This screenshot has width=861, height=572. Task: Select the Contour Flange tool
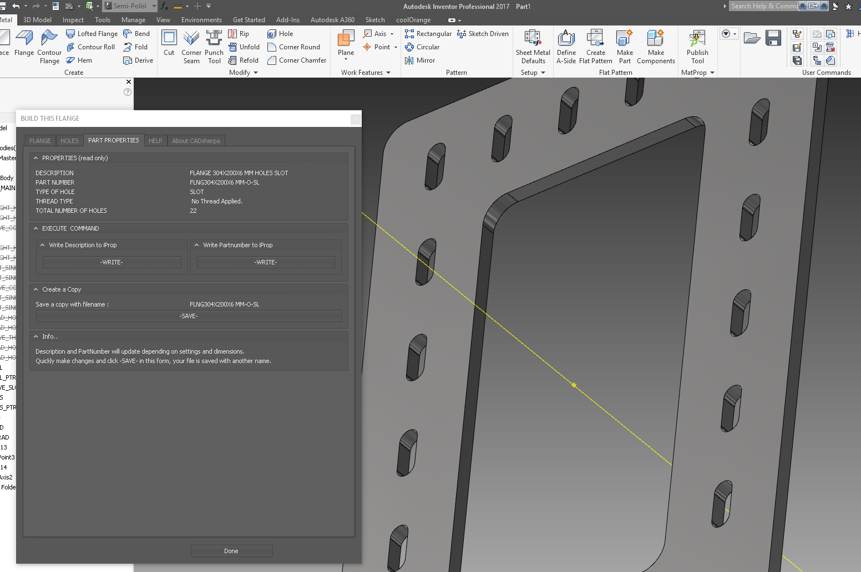coord(49,47)
